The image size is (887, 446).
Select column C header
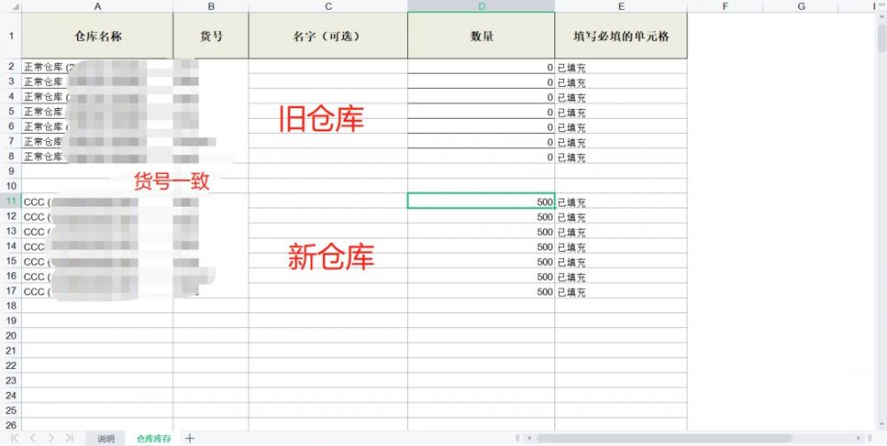[328, 6]
